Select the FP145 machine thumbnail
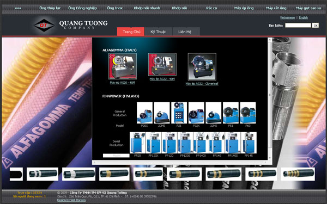This screenshot has width=327, height=204. 249,143
